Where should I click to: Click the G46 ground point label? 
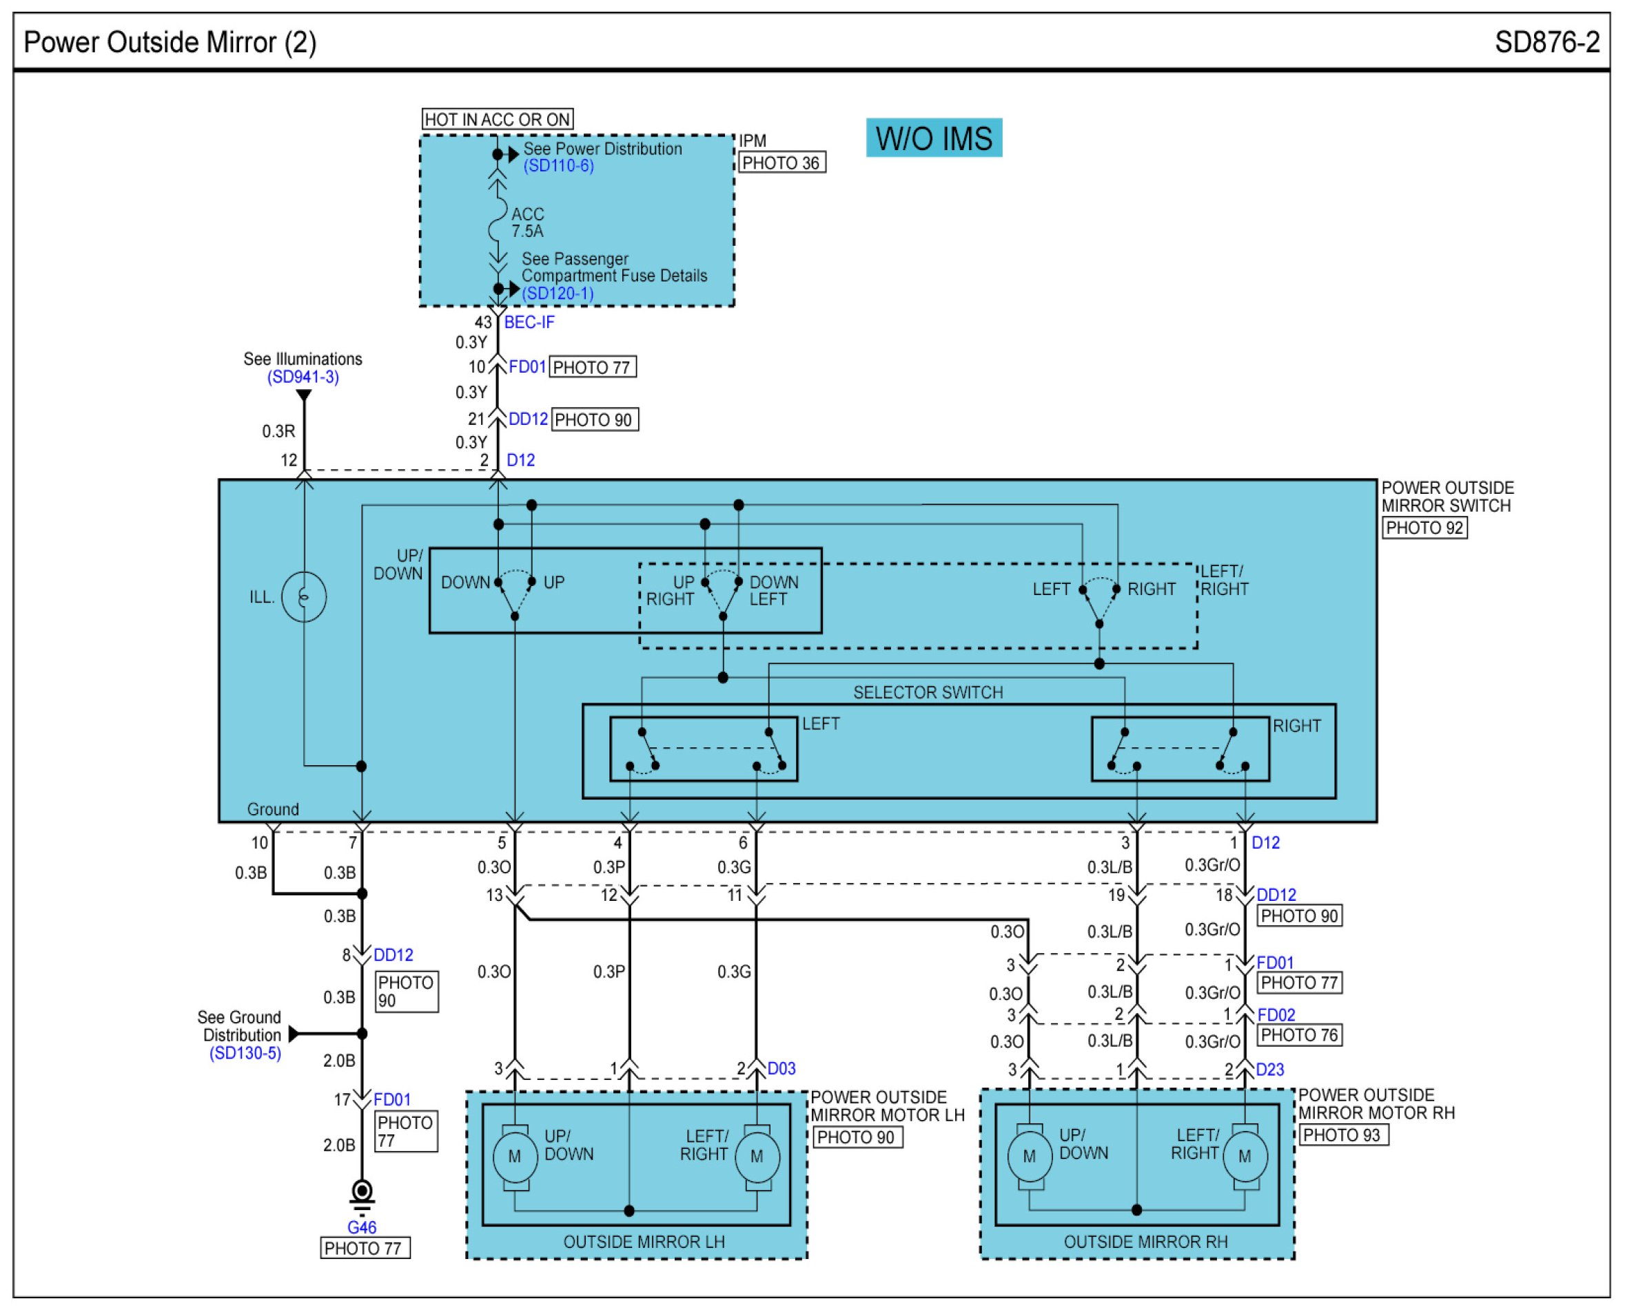pos(362,1228)
